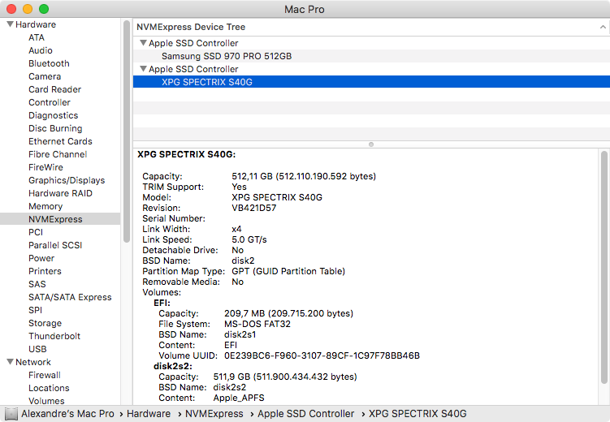
Task: Select Hardware RAID in the sidebar
Action: pos(60,193)
